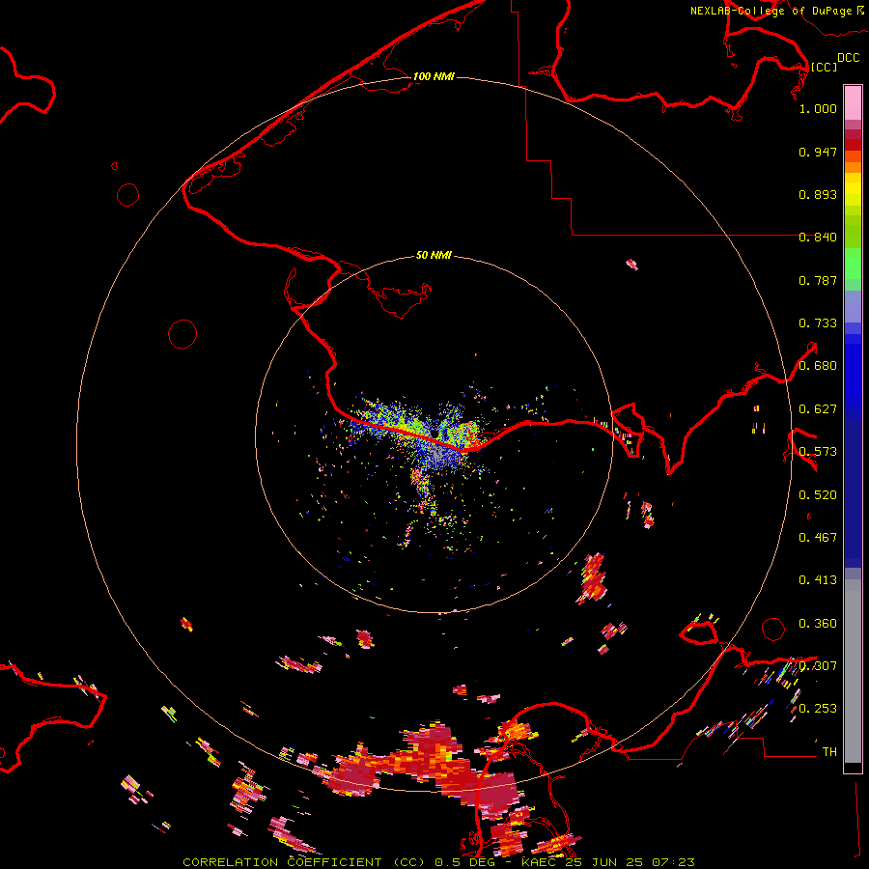869x869 pixels.
Task: Click the 0.947 legend value
Action: (818, 152)
